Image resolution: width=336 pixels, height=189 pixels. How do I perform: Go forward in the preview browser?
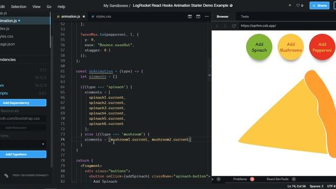click(225, 26)
